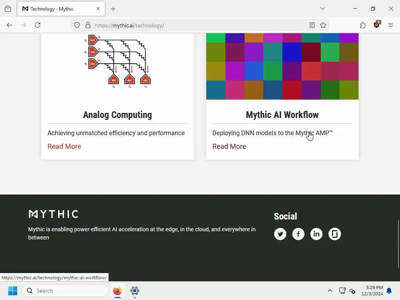
Task: Open recent browsing Firefox View icon
Action: (8, 9)
